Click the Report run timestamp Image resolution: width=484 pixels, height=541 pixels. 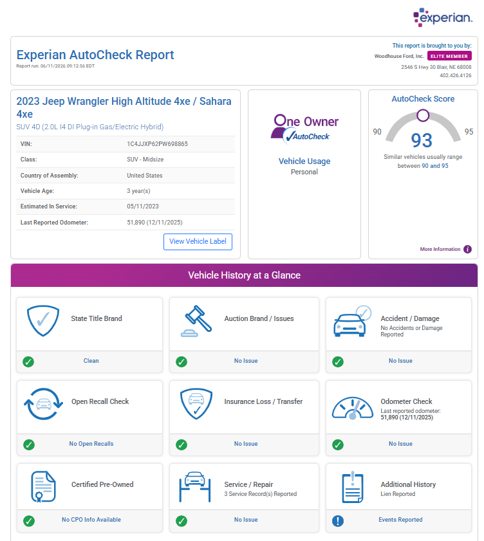[x=55, y=66]
